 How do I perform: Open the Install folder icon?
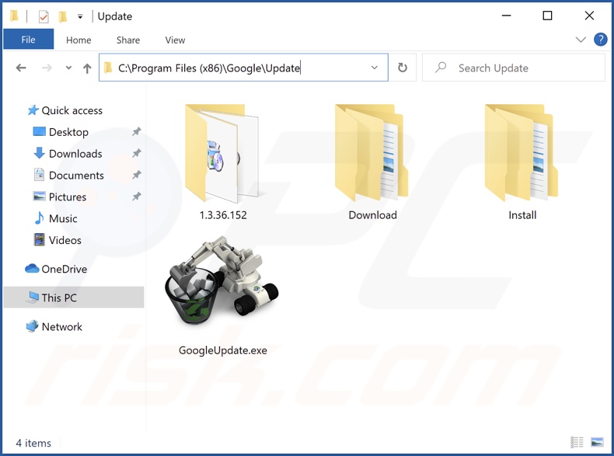(x=522, y=153)
